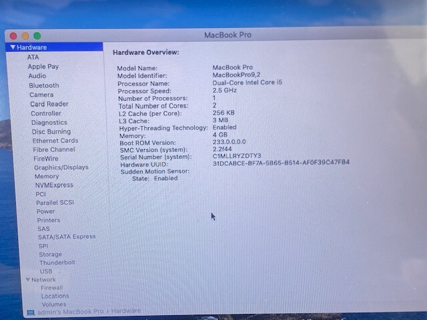
Task: Open Diagnostics section
Action: click(49, 123)
